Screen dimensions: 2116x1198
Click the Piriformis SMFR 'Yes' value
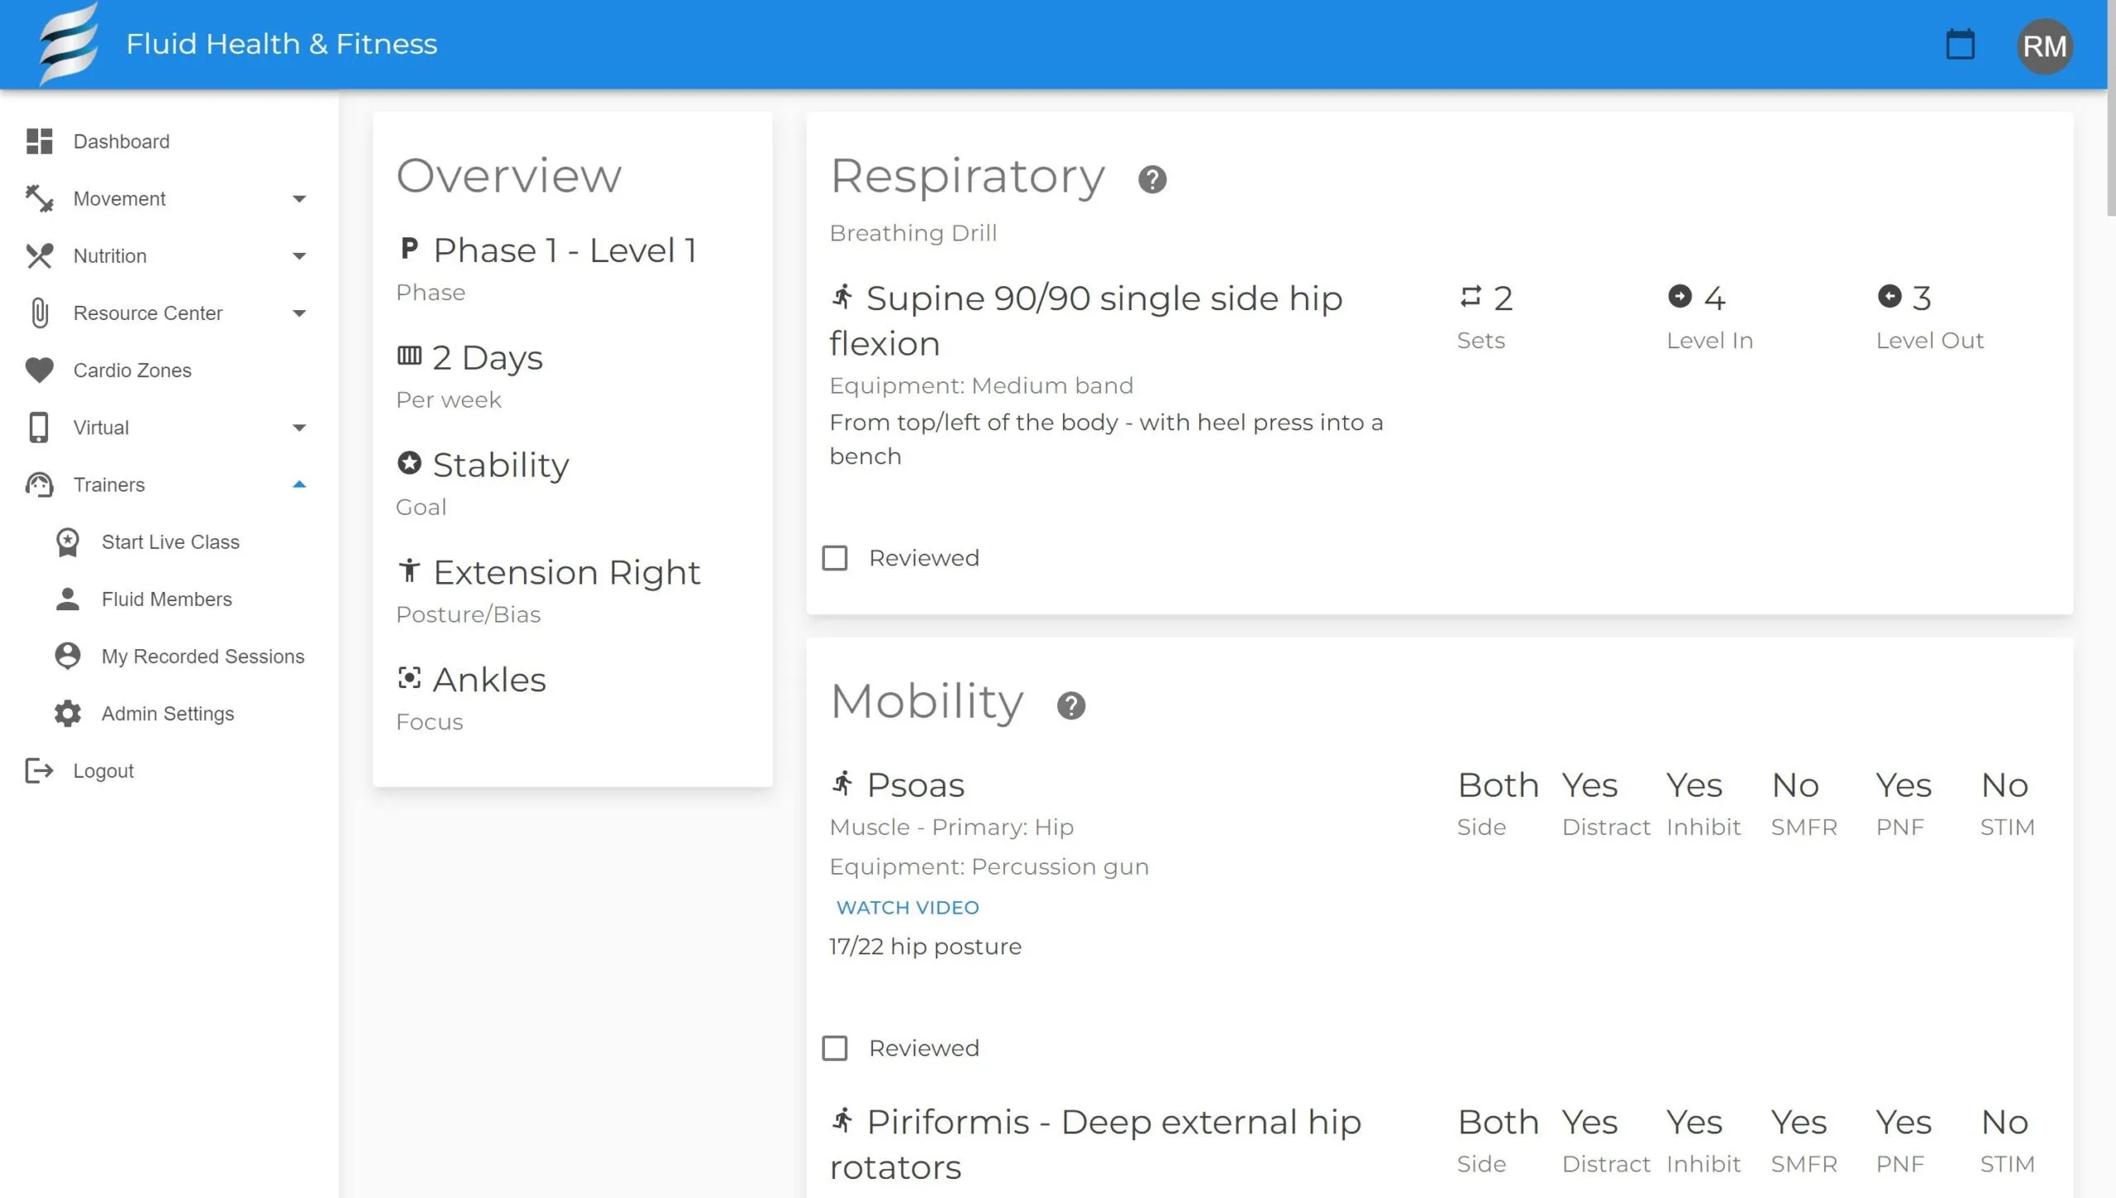(1799, 1122)
